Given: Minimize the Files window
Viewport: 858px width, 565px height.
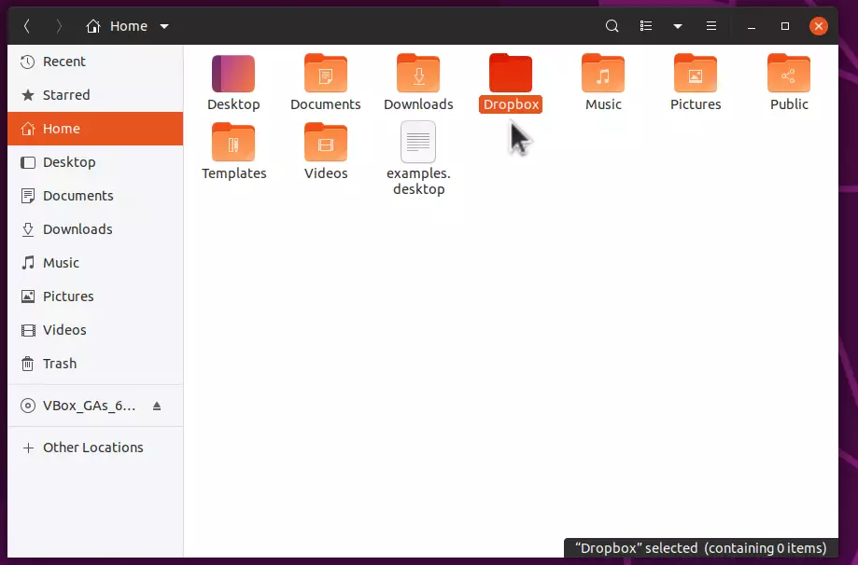Looking at the screenshot, I should click(x=752, y=26).
